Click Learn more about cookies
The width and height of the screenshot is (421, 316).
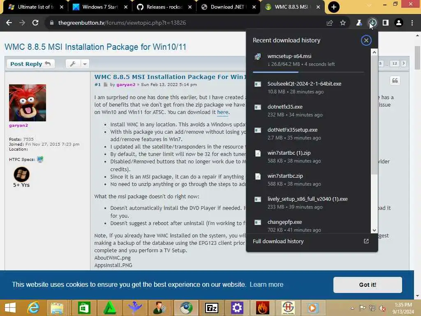click(266, 285)
